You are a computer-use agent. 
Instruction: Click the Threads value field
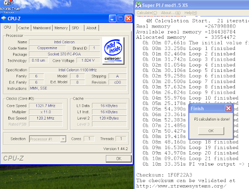(x=121, y=138)
